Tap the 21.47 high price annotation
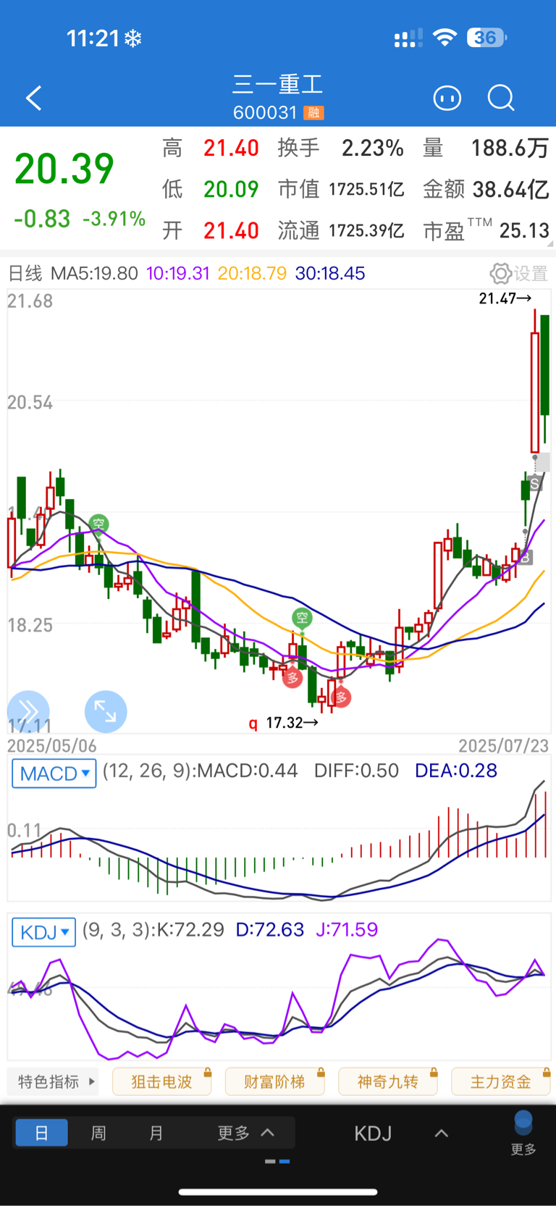Viewport: 556px width, 1206px height. tap(505, 298)
